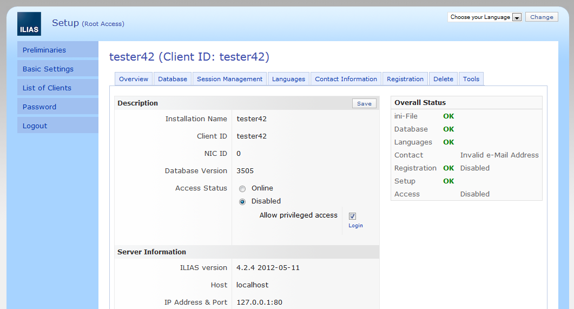
Task: Open the Choose your Language dropdown
Action: pyautogui.click(x=484, y=17)
